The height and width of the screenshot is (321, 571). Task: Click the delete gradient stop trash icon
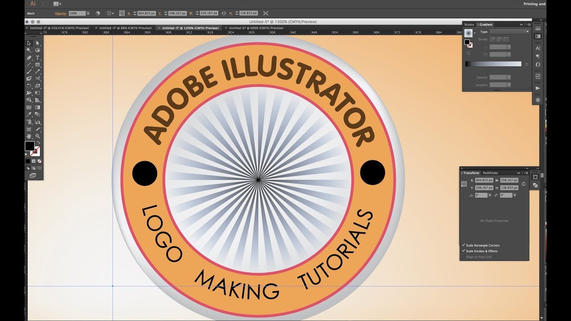527,64
